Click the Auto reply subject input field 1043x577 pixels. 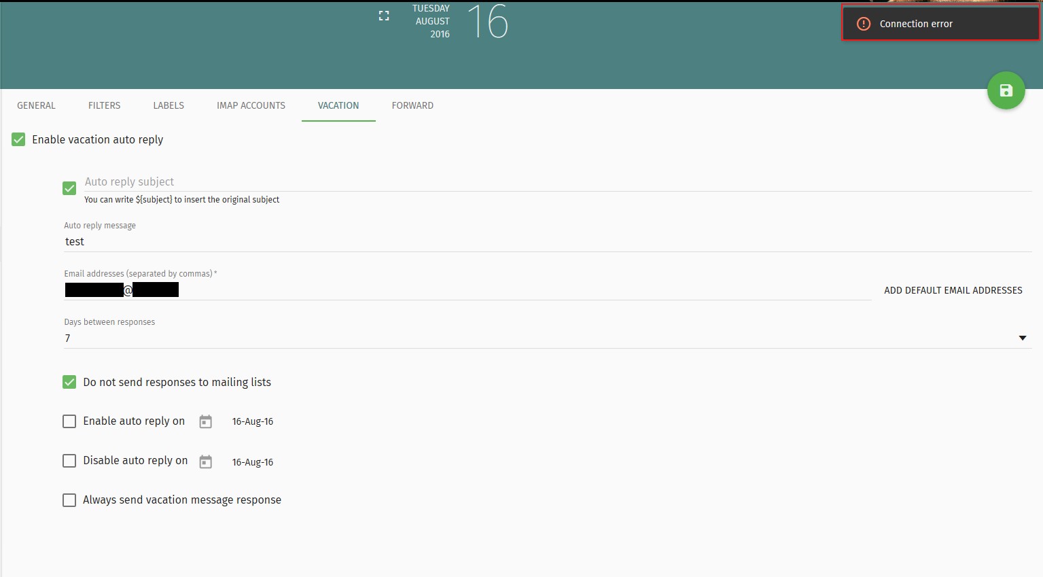pyautogui.click(x=544, y=182)
